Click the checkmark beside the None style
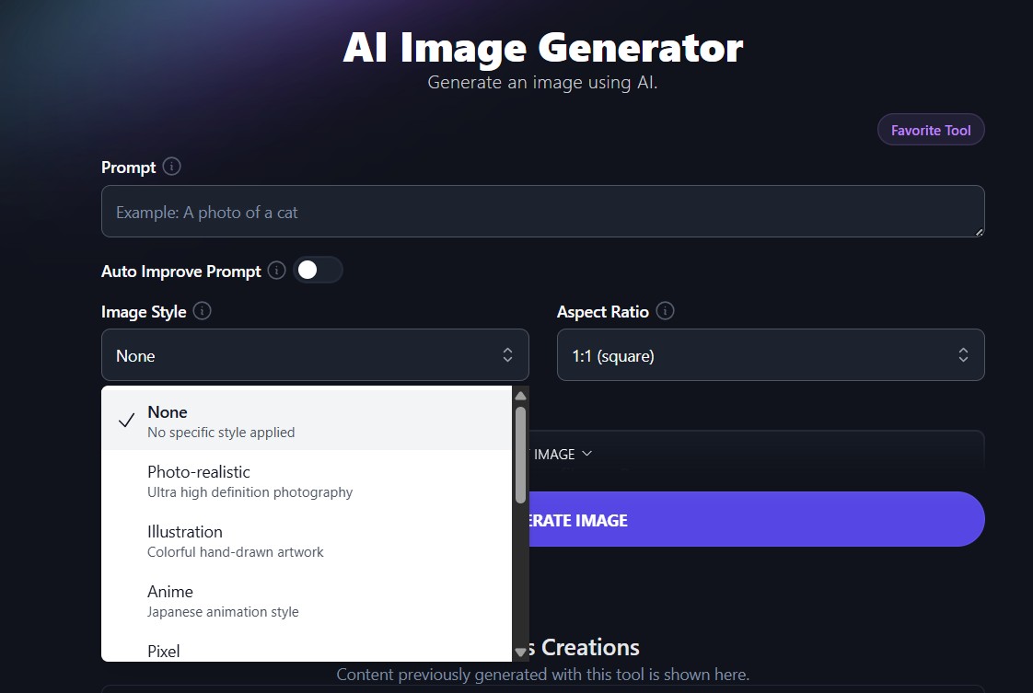Image resolution: width=1033 pixels, height=693 pixels. 125,420
